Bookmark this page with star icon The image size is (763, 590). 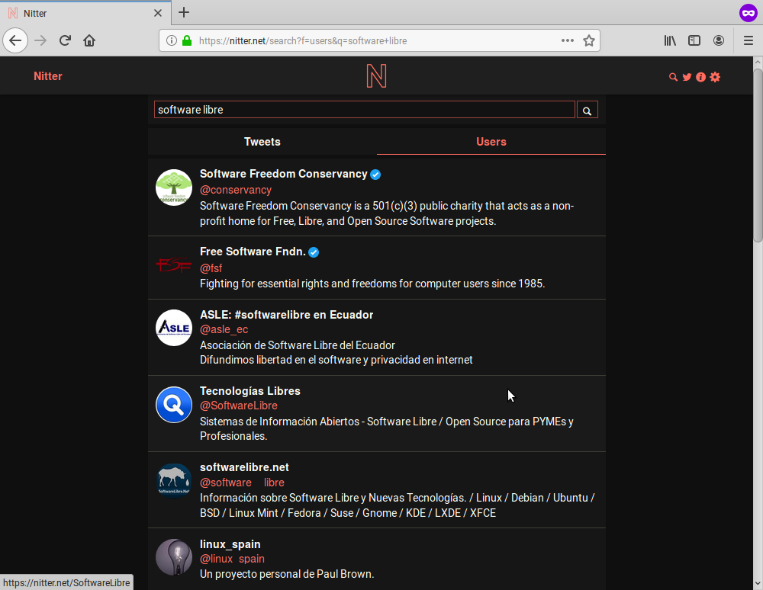tap(589, 40)
